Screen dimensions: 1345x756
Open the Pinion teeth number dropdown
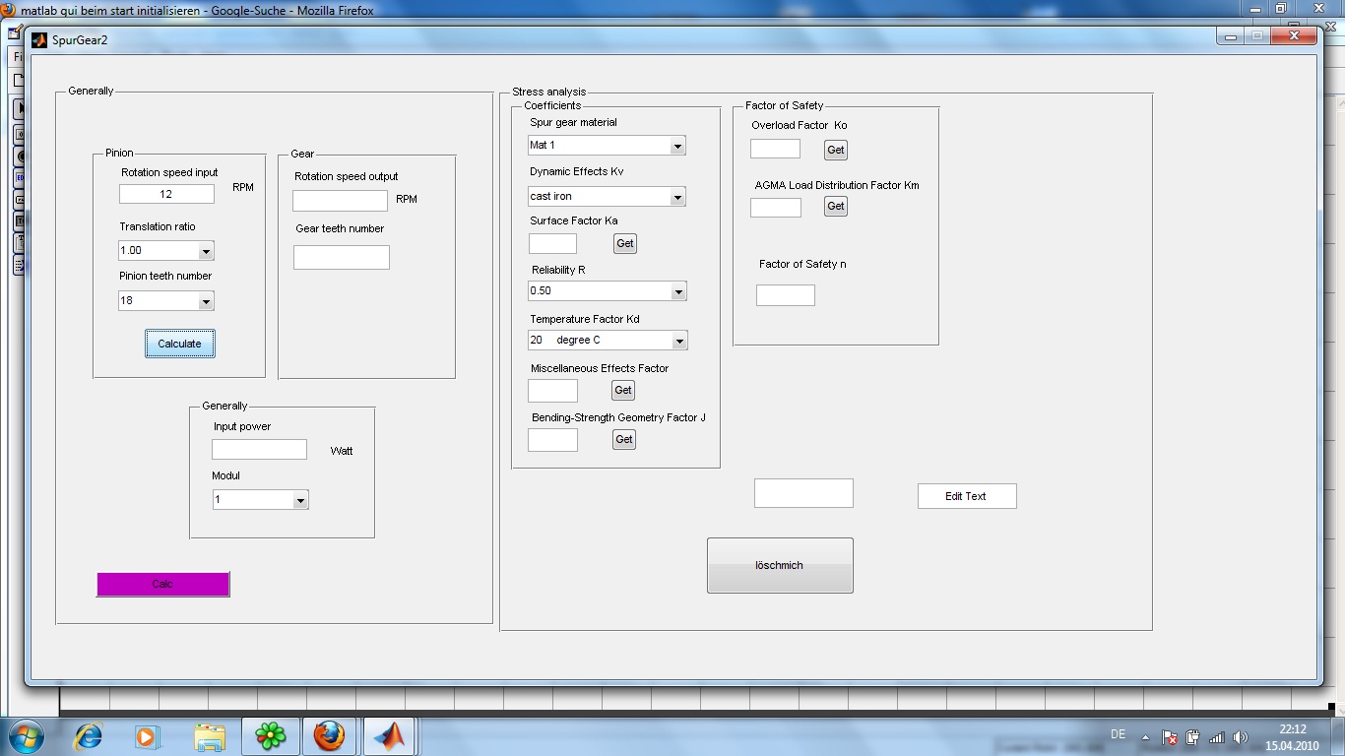point(206,301)
